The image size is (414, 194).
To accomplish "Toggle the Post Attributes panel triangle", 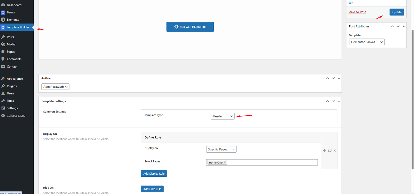I will pyautogui.click(x=404, y=26).
